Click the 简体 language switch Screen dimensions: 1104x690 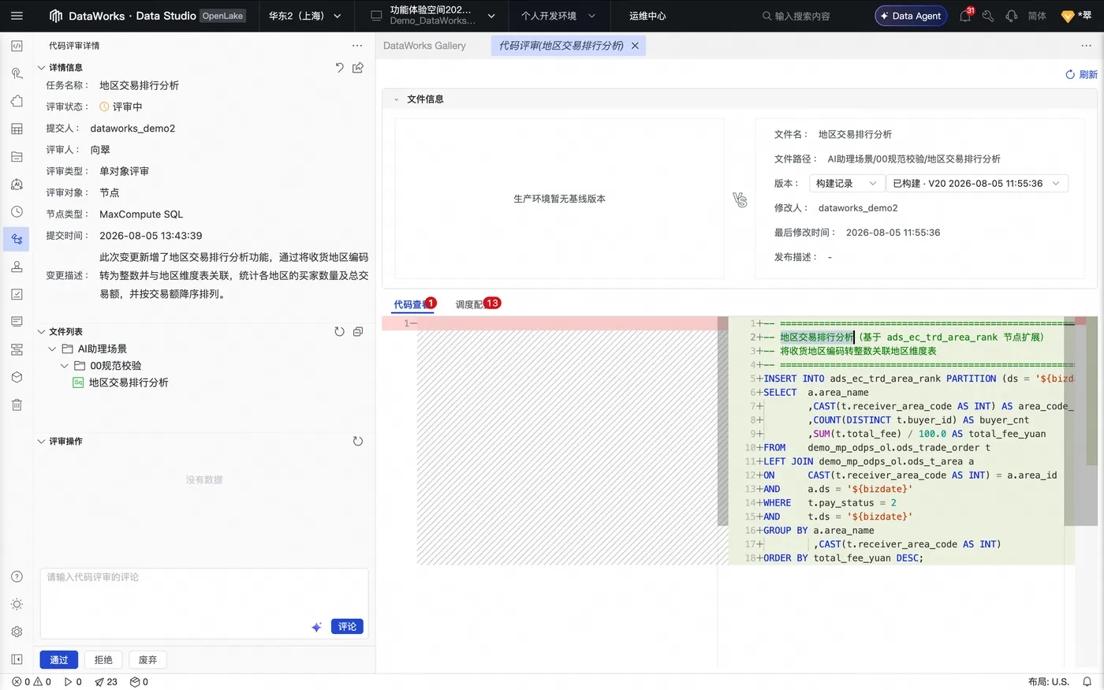(x=1037, y=16)
